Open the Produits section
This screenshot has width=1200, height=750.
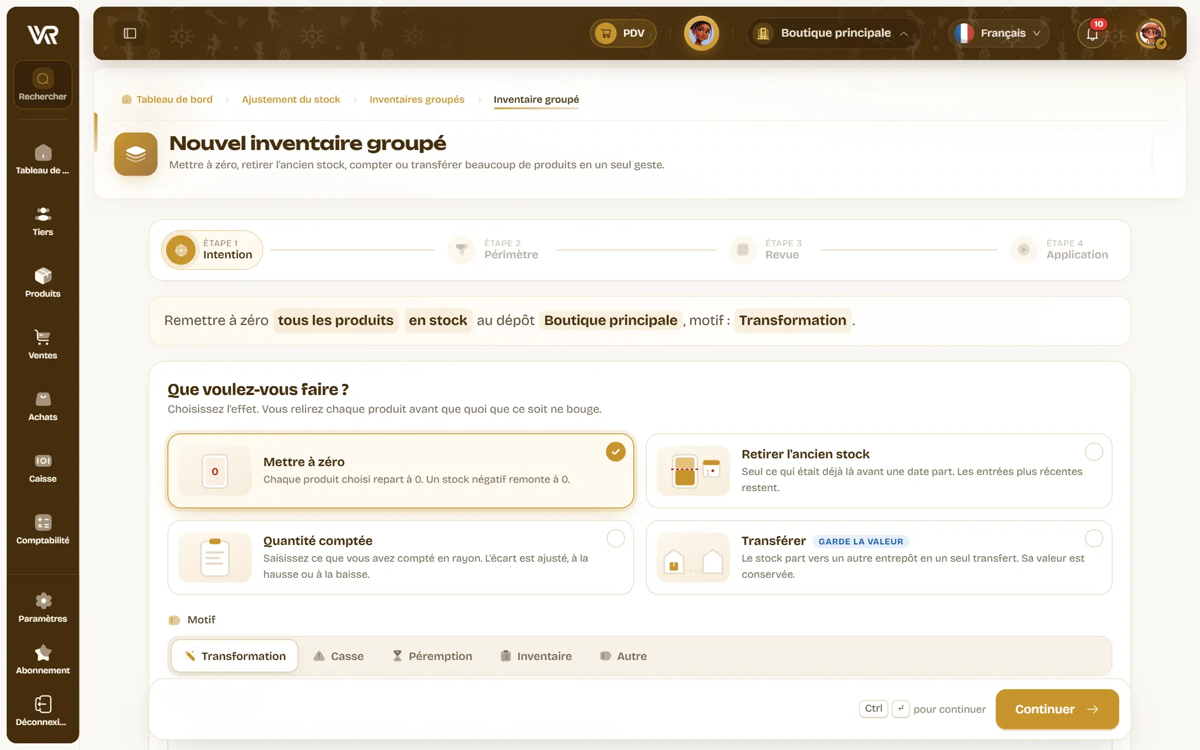pyautogui.click(x=43, y=283)
